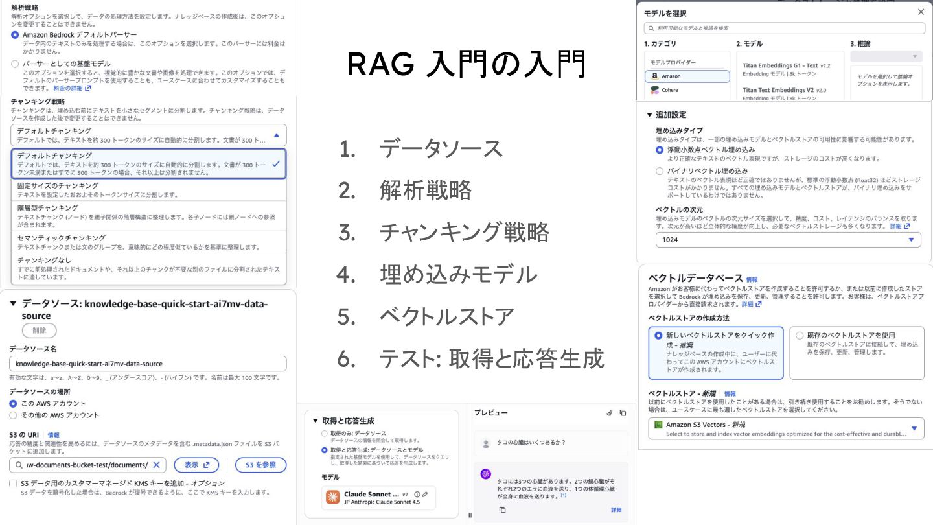933x525 pixels.
Task: Choose デフォルトチャンキング in the chunking list
Action: (148, 164)
